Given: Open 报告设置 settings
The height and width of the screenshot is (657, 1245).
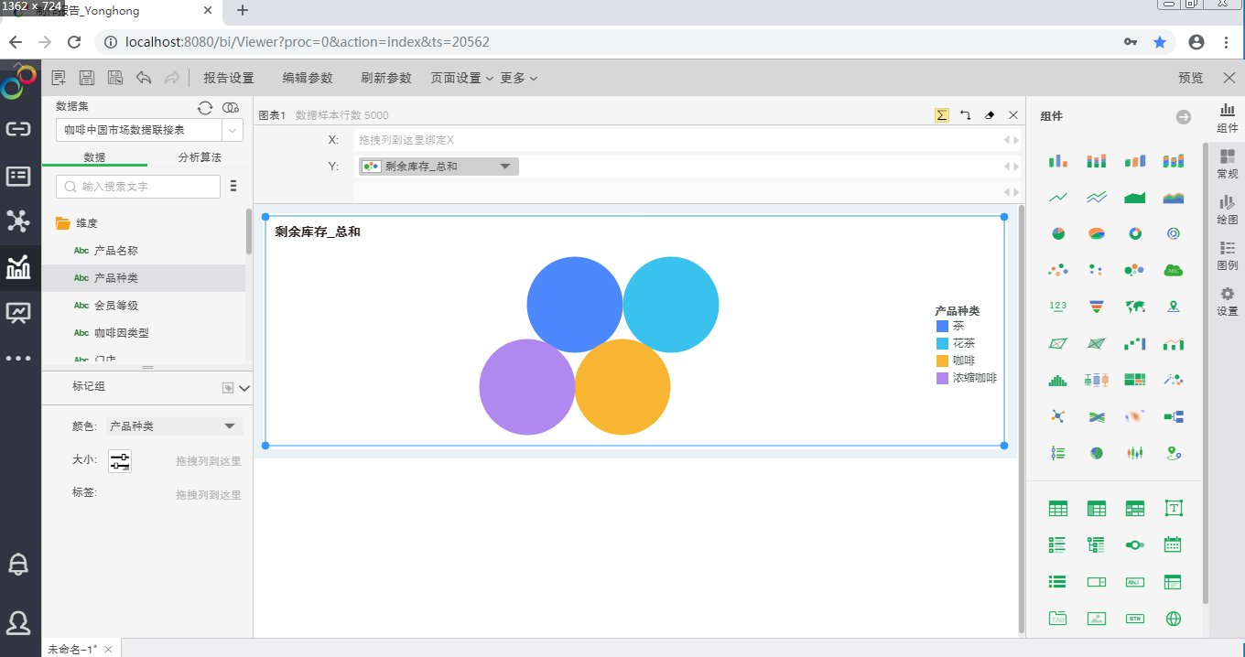Looking at the screenshot, I should click(x=228, y=78).
